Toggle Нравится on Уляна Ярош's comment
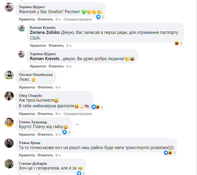197x175 pixels. click(27, 155)
